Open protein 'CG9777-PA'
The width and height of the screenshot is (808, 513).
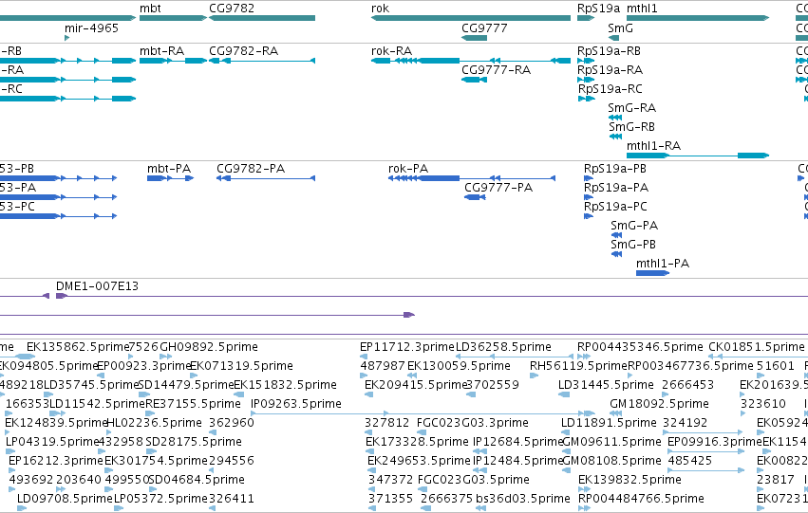tap(475, 197)
